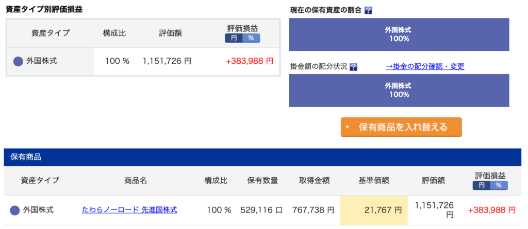This screenshot has width=528, height=229.
Task: Click the 保有商品 blue section header
Action: 262,157
